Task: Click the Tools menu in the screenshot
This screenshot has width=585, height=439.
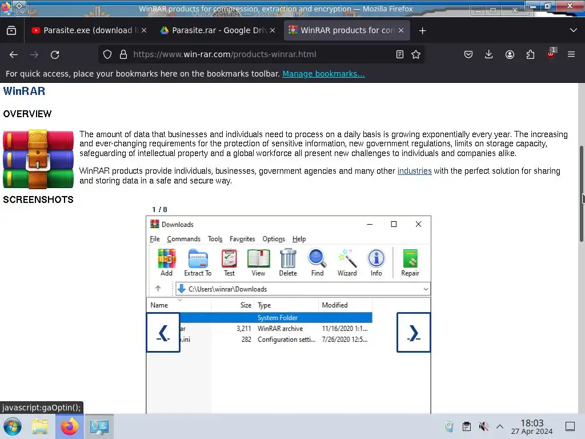Action: click(x=215, y=239)
